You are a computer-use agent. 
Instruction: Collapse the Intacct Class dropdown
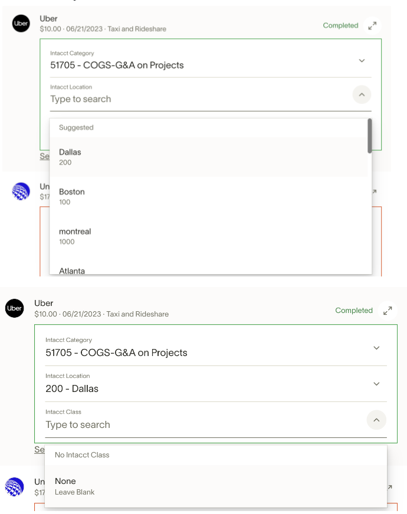[x=376, y=420]
